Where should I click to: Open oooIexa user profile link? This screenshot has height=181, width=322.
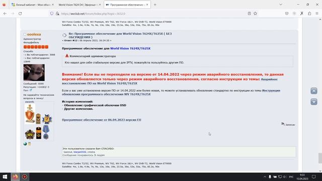(x=34, y=35)
